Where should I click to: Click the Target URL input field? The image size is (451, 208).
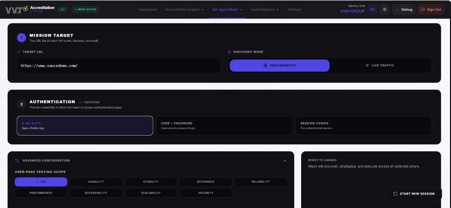coord(119,66)
